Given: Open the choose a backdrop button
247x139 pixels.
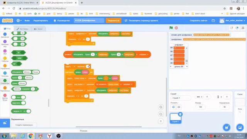Looking at the screenshot, I should (240, 127).
